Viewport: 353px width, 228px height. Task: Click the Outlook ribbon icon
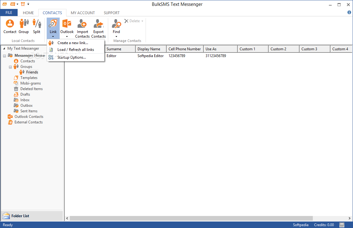(67, 23)
